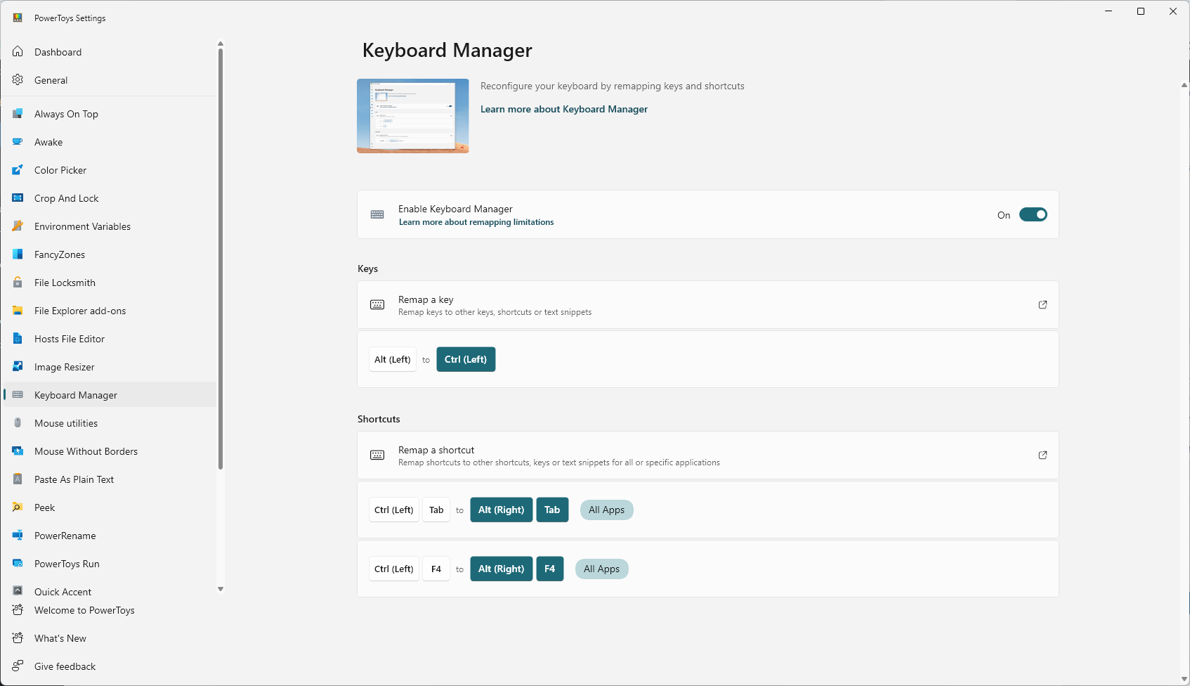The width and height of the screenshot is (1190, 686).
Task: Open Hosts File Editor using its icon
Action: click(17, 338)
